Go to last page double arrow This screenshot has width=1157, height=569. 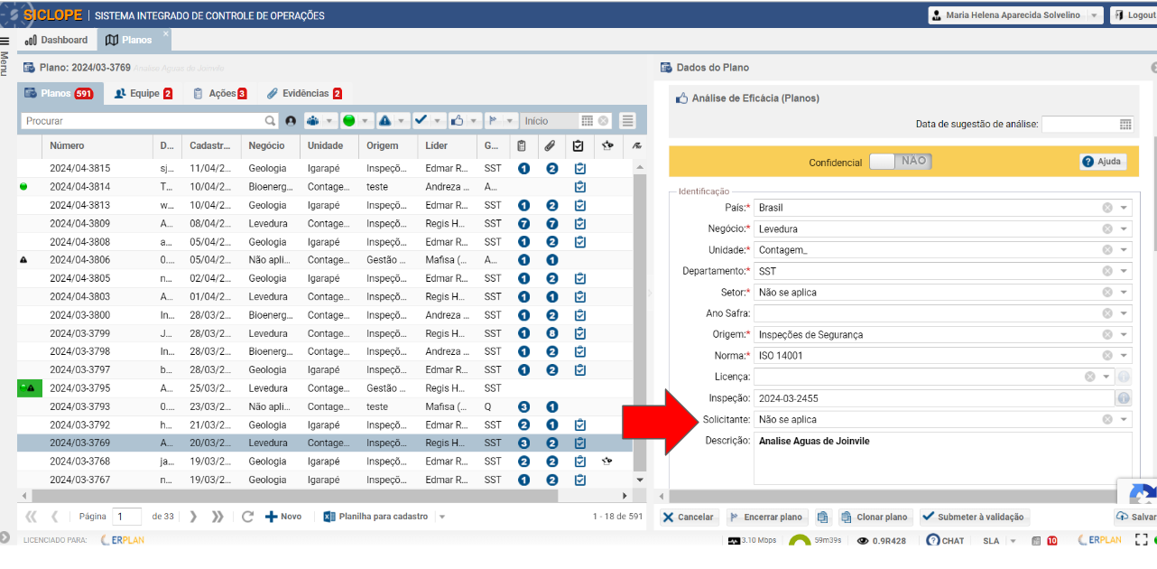tap(218, 517)
